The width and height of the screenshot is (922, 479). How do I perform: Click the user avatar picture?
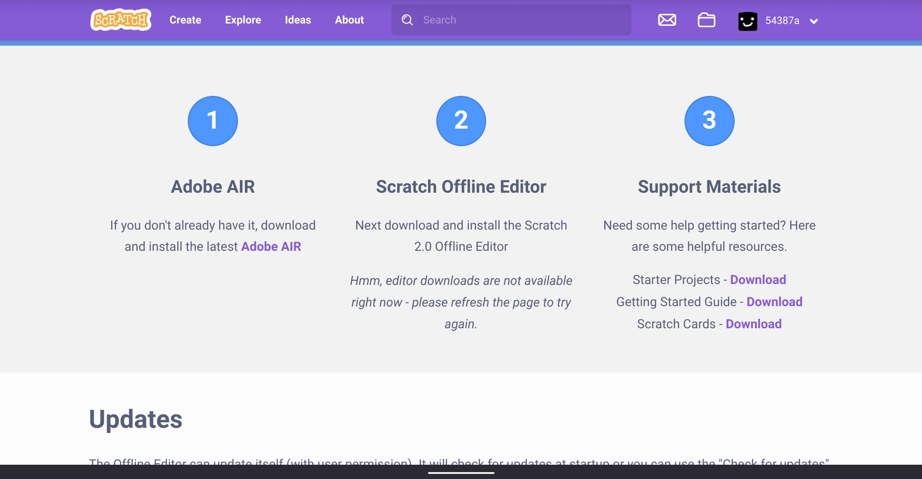[x=747, y=21]
